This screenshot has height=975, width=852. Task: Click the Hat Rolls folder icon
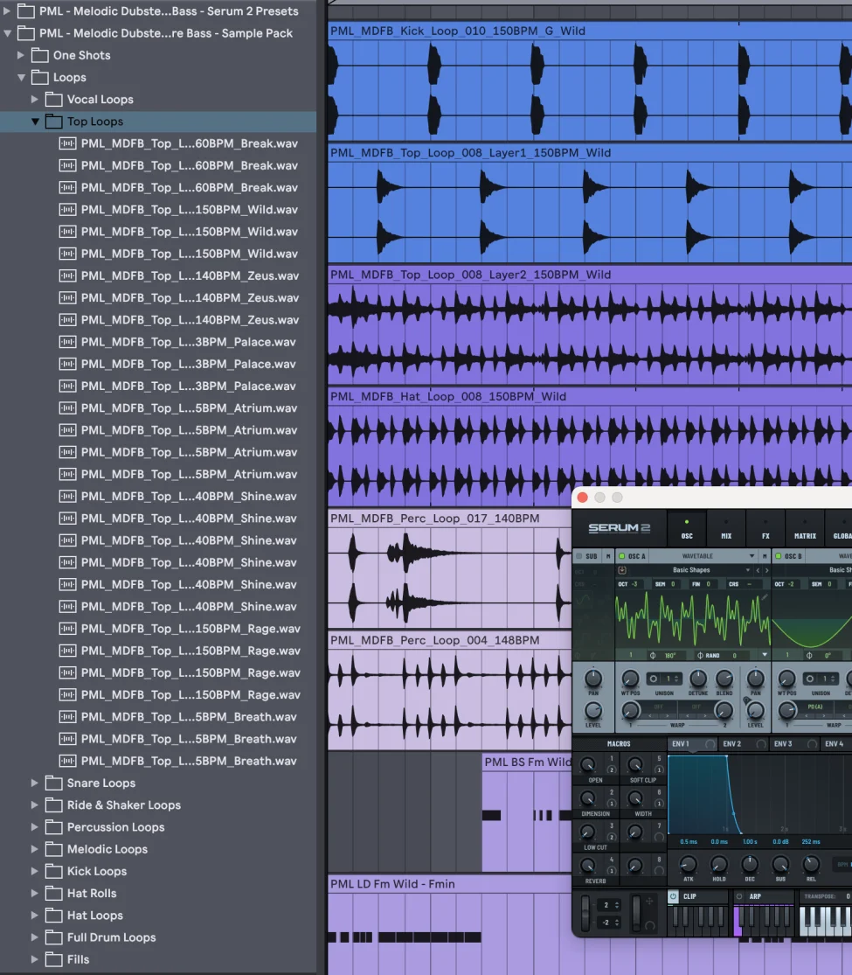[x=54, y=894]
